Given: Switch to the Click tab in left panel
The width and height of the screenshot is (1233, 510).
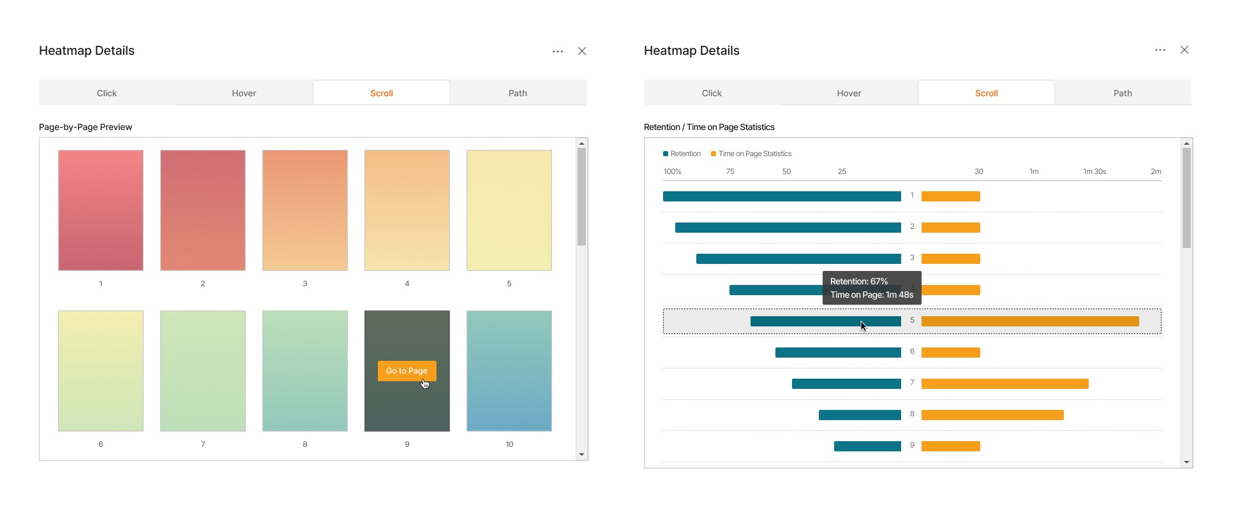Looking at the screenshot, I should [x=107, y=93].
